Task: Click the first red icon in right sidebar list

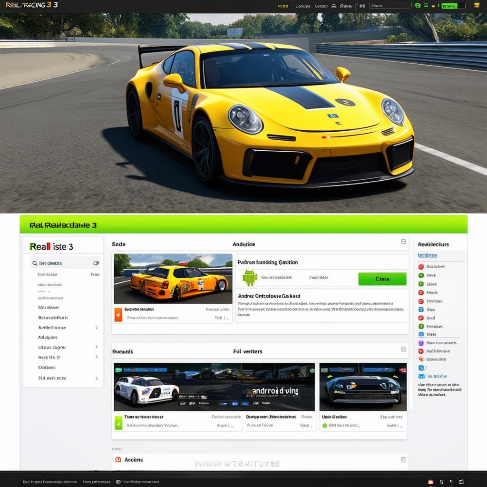Action: 421,267
